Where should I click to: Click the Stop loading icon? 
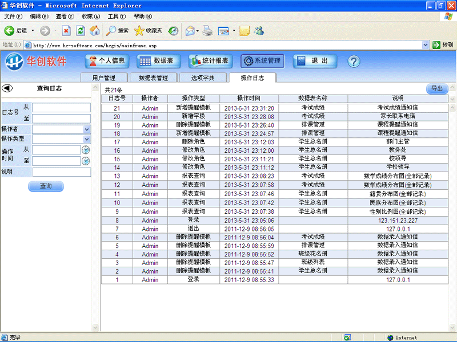coord(66,31)
